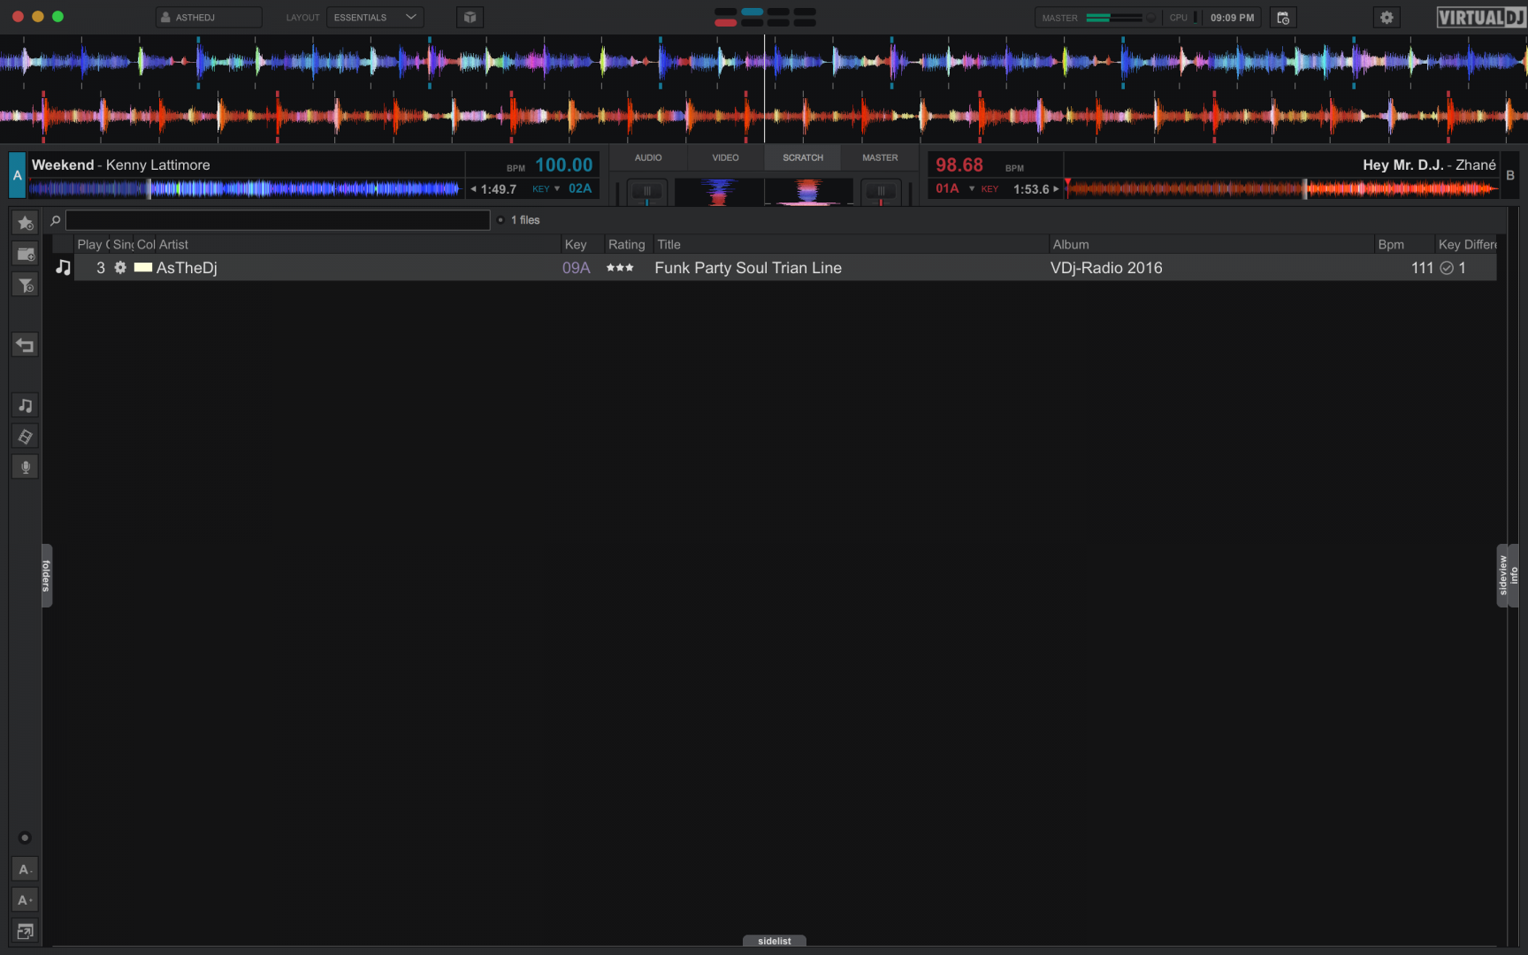Open deck B KEY dropdown arrow

(x=972, y=188)
